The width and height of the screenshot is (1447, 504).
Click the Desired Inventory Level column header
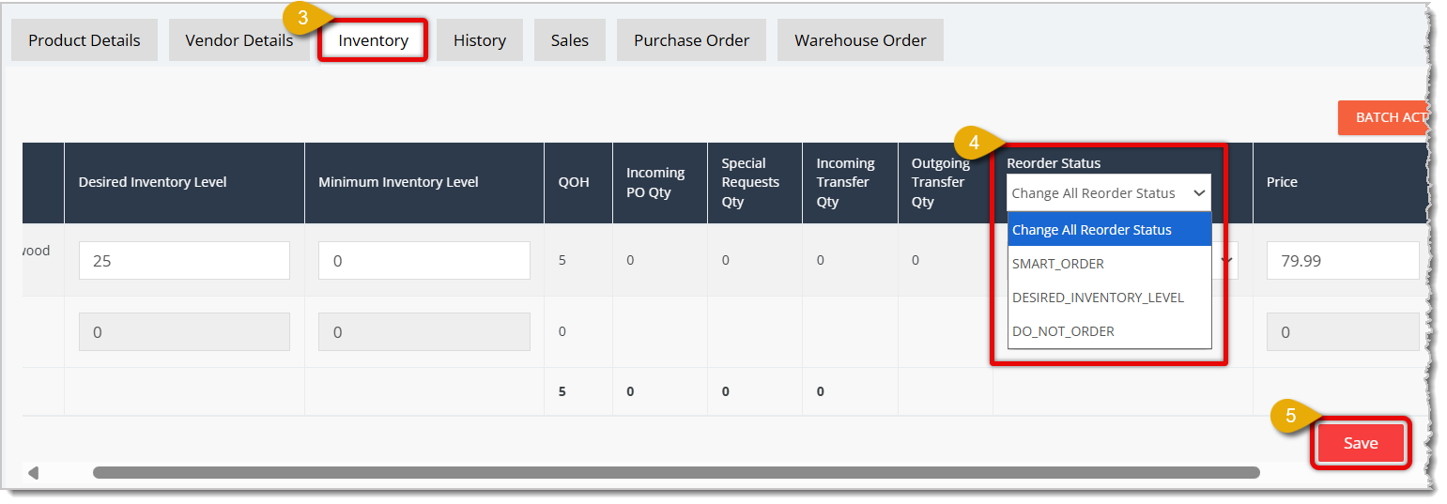click(x=184, y=182)
